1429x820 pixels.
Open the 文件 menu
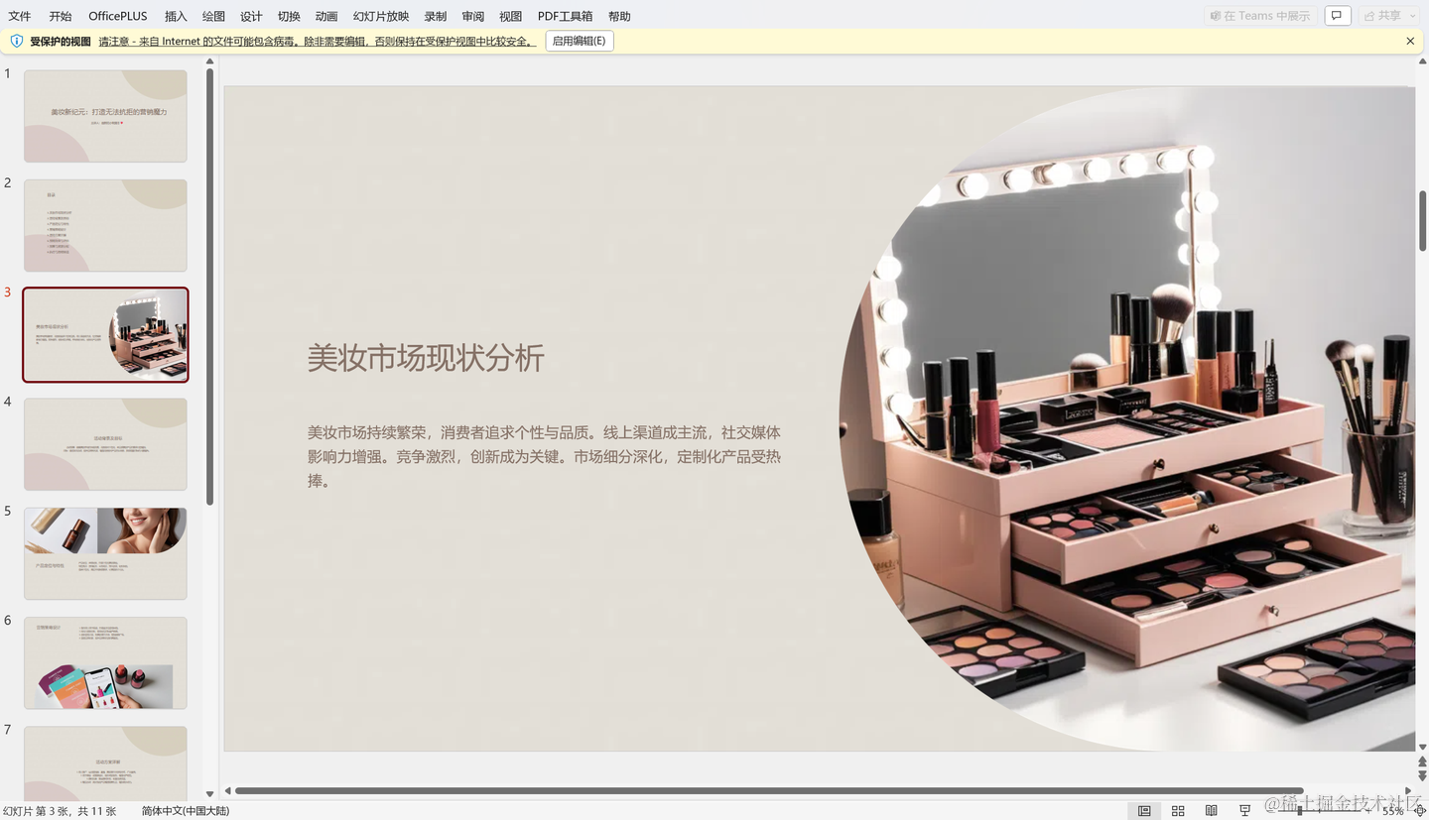click(x=20, y=16)
